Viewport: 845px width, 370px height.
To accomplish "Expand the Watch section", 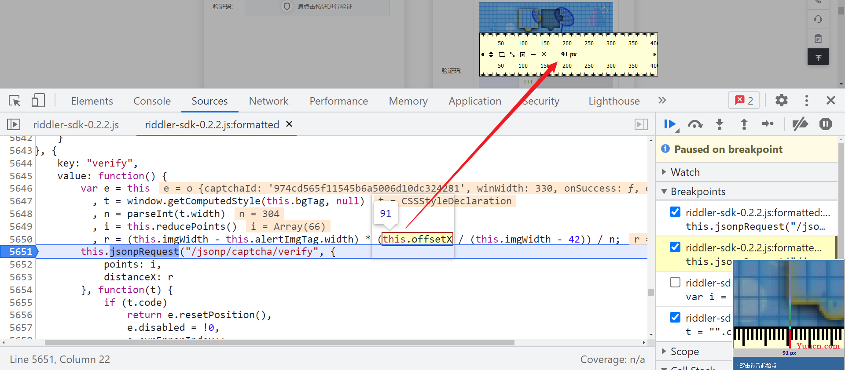I will pyautogui.click(x=746, y=172).
